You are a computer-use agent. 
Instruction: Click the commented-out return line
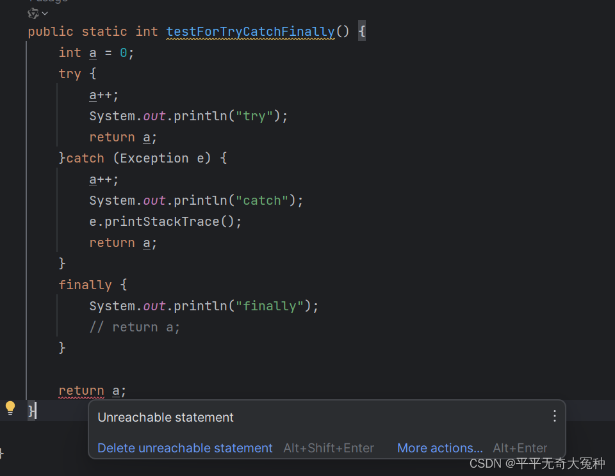[x=135, y=326]
